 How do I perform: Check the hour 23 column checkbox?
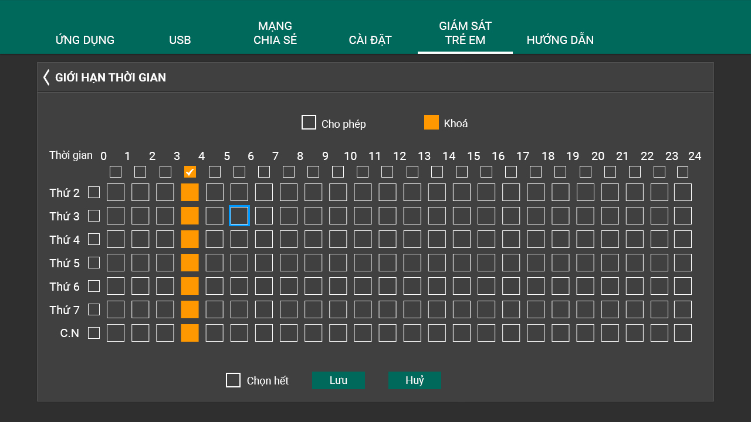click(x=682, y=172)
